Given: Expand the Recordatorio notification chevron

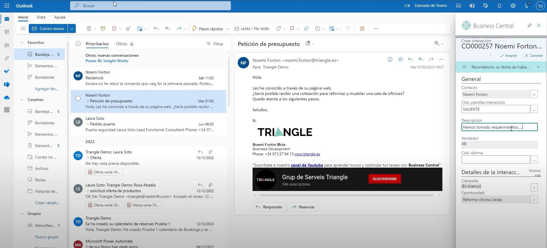Looking at the screenshot, I should pyautogui.click(x=538, y=67).
